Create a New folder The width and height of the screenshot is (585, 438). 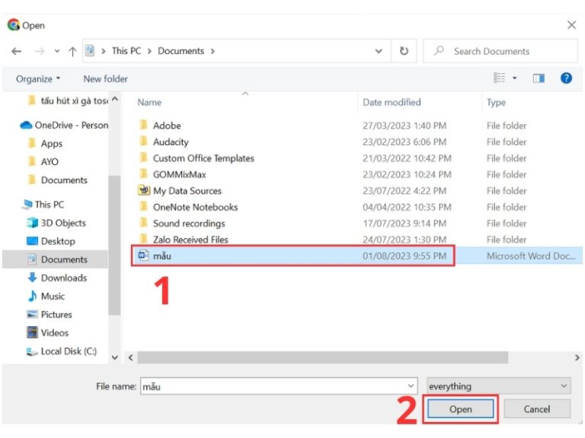[x=105, y=79]
